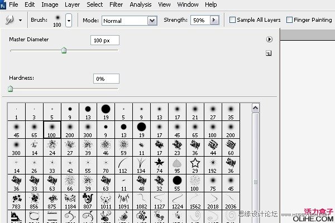Image resolution: width=335 pixels, height=223 pixels.
Task: Open the Strength slider popup arrow
Action: click(214, 20)
